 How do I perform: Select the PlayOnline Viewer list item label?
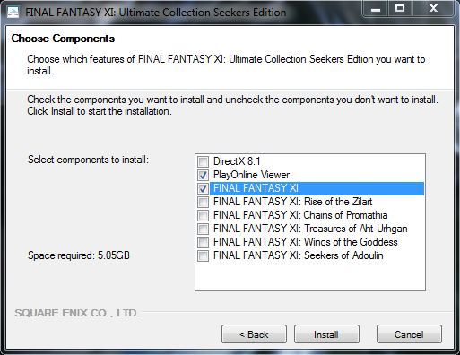click(x=251, y=175)
